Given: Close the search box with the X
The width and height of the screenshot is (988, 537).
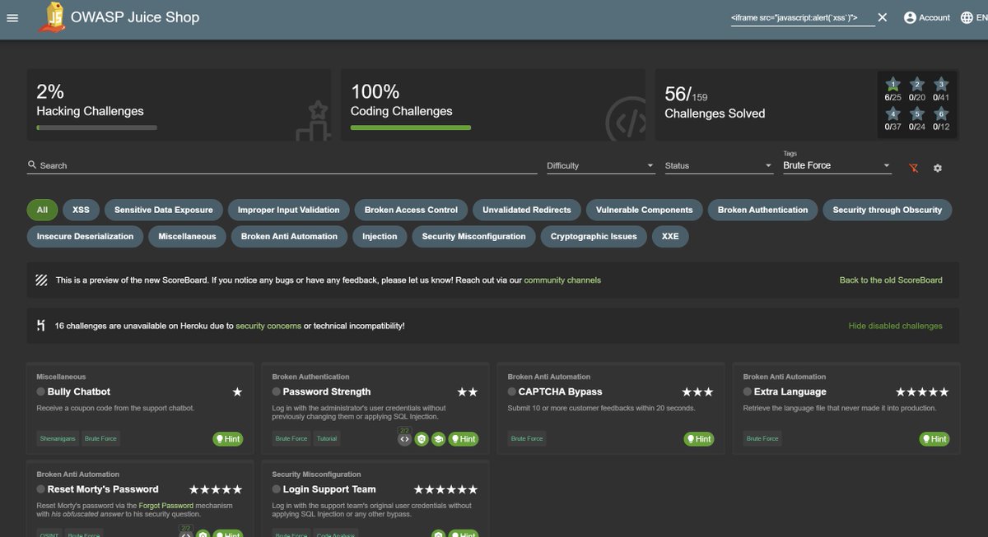Looking at the screenshot, I should pyautogui.click(x=883, y=17).
